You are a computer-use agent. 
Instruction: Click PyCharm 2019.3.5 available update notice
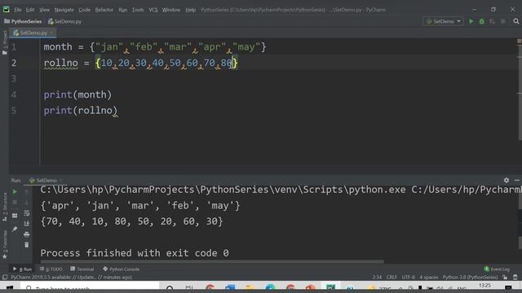click(72, 277)
